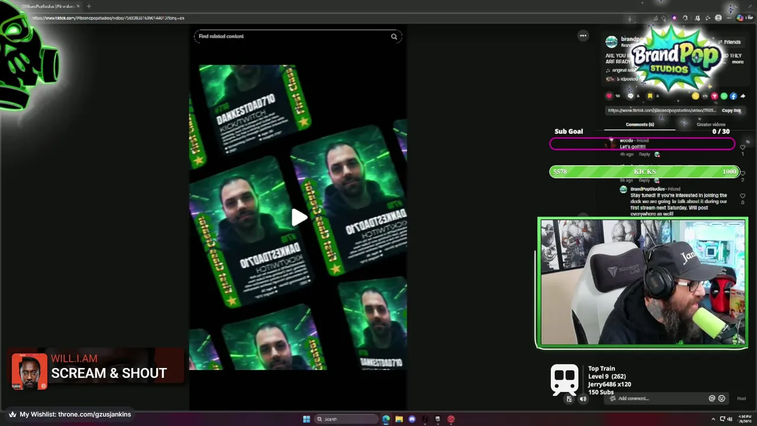Open the emoji picker in comment box
Image resolution: width=757 pixels, height=426 pixels.
tap(722, 398)
